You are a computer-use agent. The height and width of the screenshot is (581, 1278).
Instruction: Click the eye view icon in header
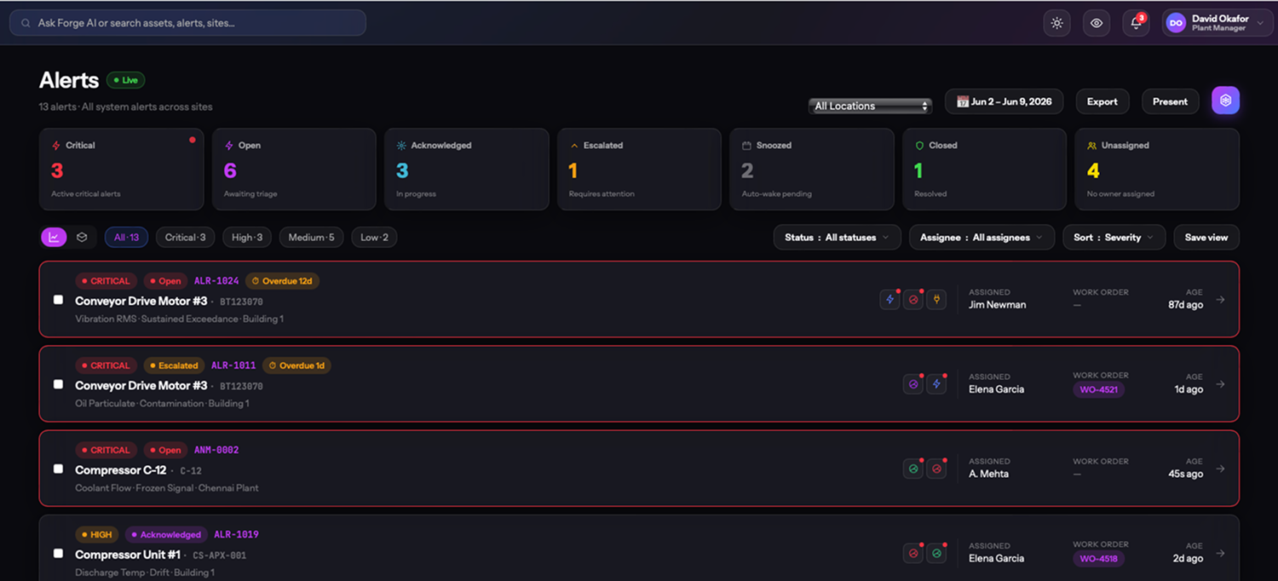tap(1097, 23)
